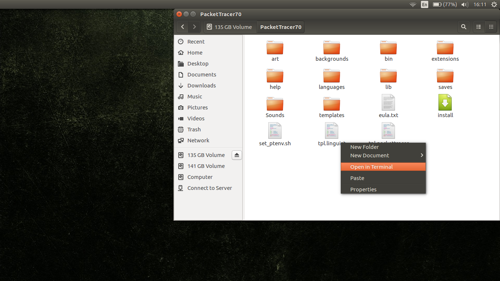Select Open in Terminal
The width and height of the screenshot is (500, 281).
pyautogui.click(x=383, y=167)
